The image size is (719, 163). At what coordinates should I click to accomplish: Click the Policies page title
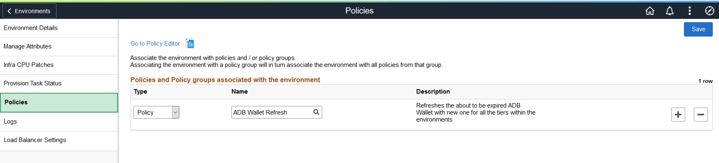tap(359, 11)
